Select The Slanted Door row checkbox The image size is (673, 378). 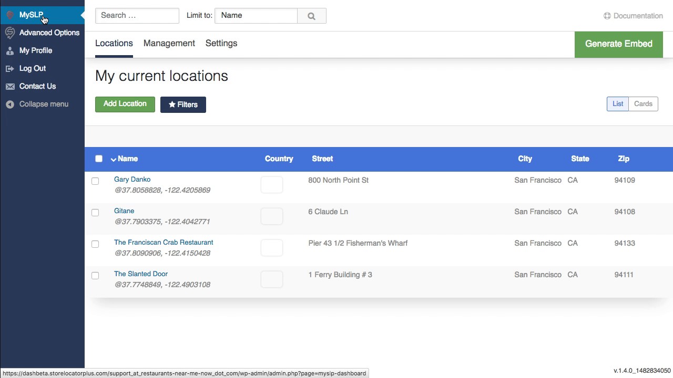[x=95, y=276]
